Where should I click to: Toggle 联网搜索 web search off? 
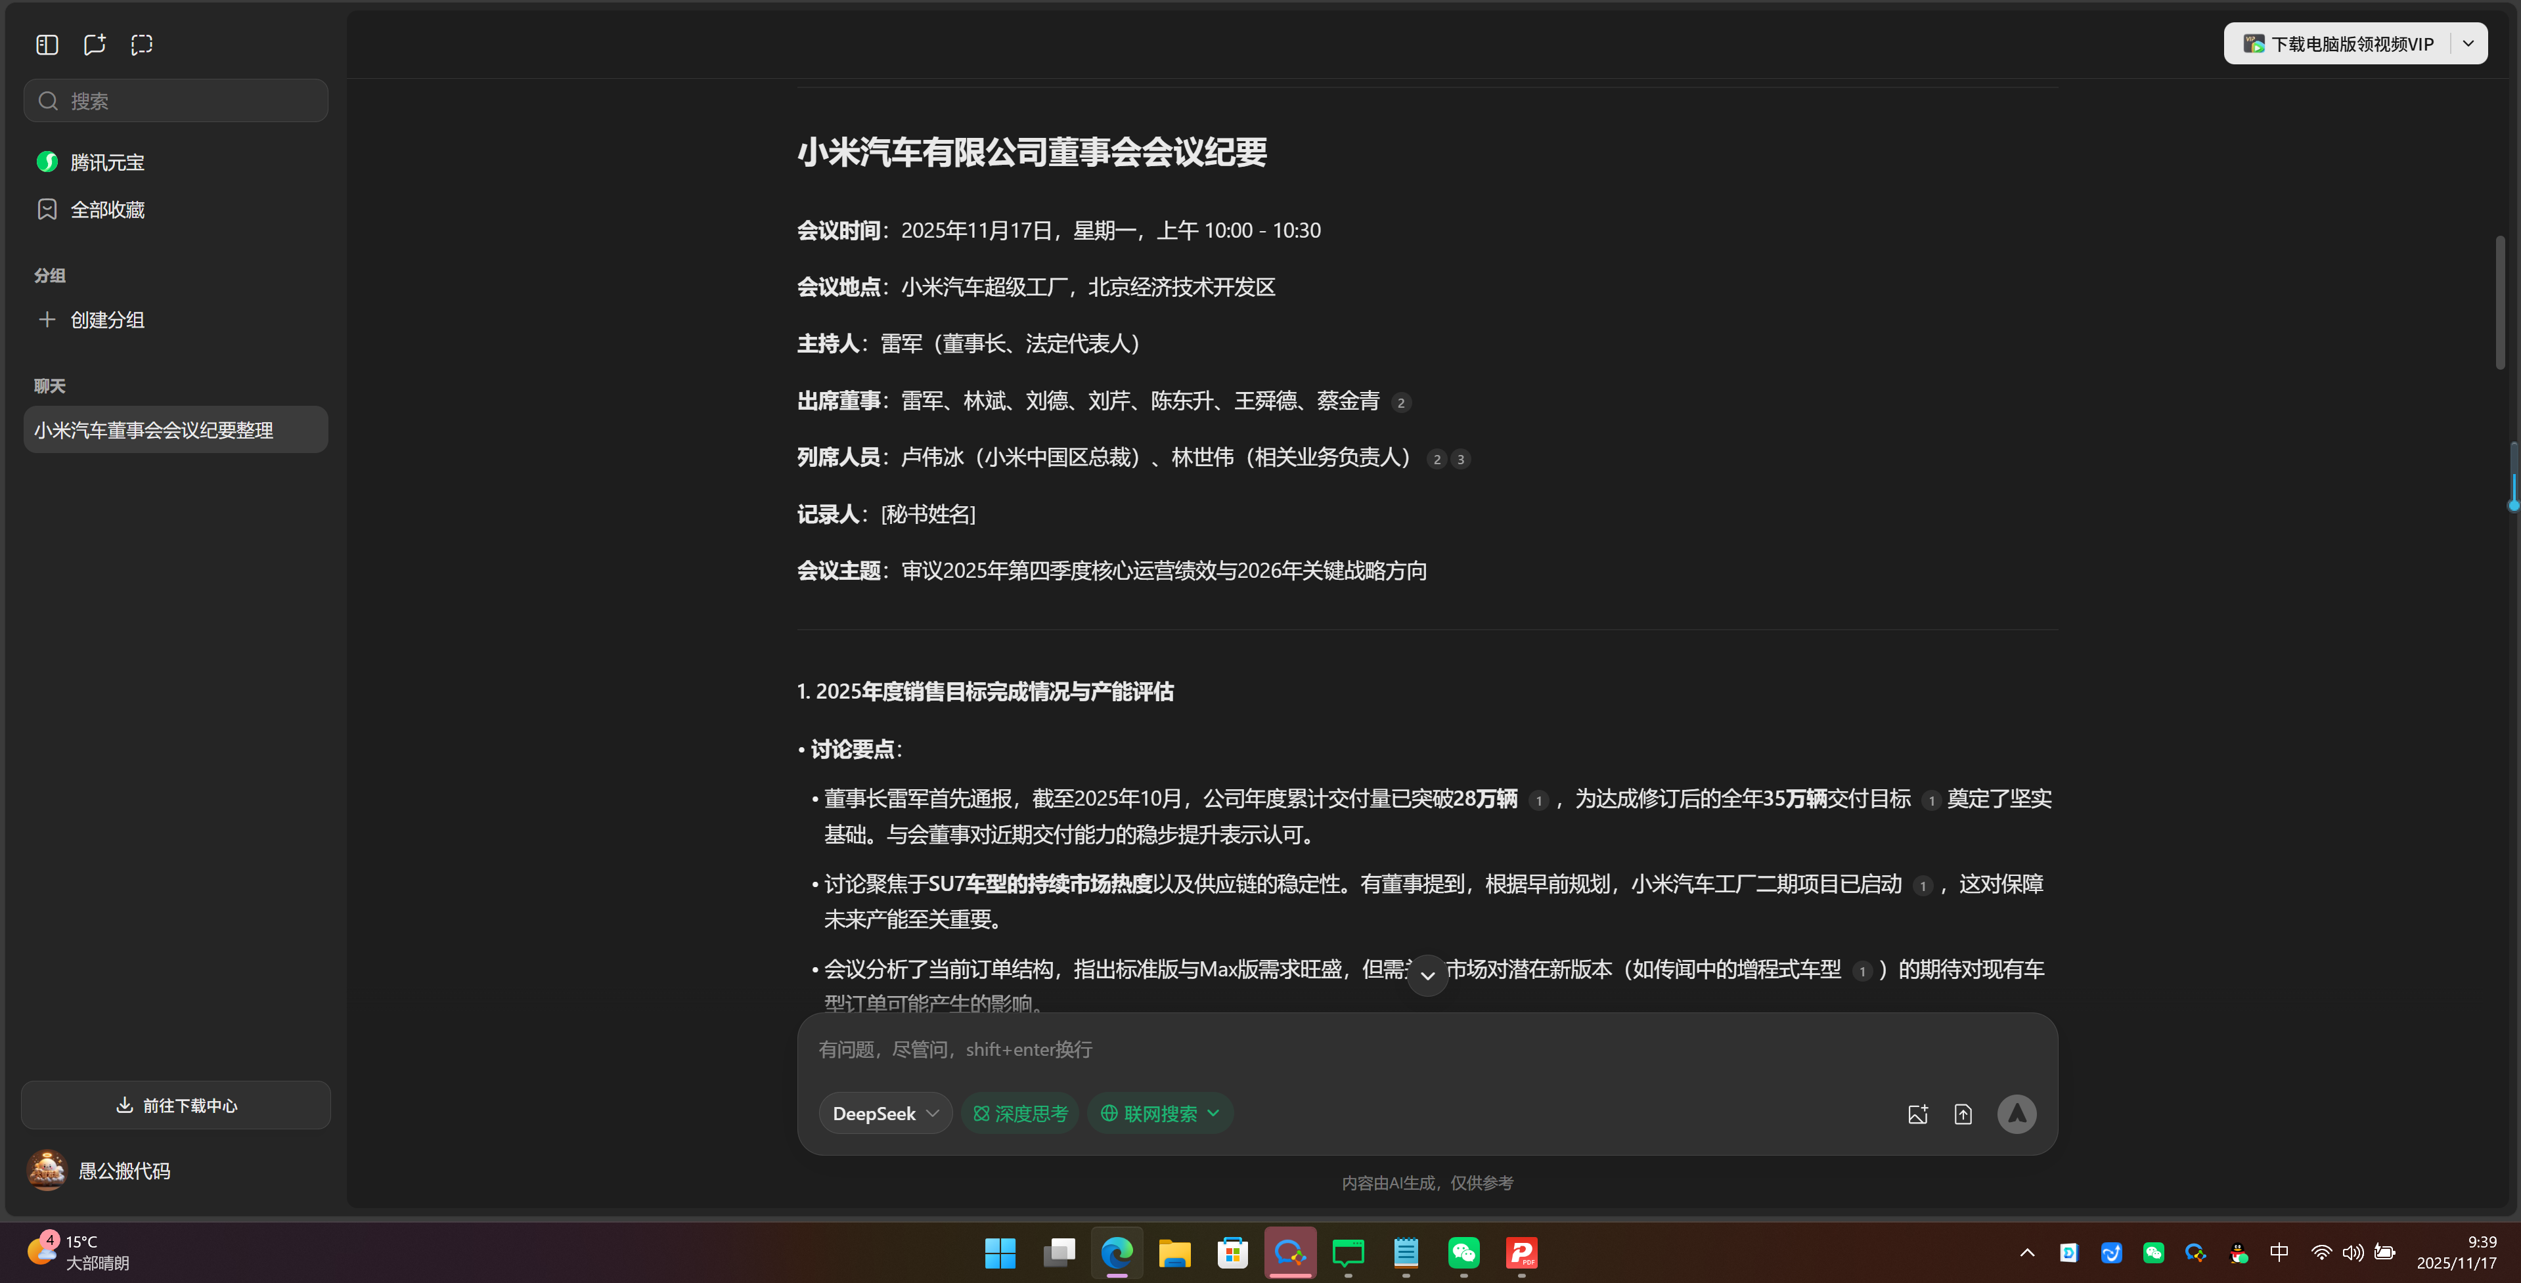(1150, 1113)
